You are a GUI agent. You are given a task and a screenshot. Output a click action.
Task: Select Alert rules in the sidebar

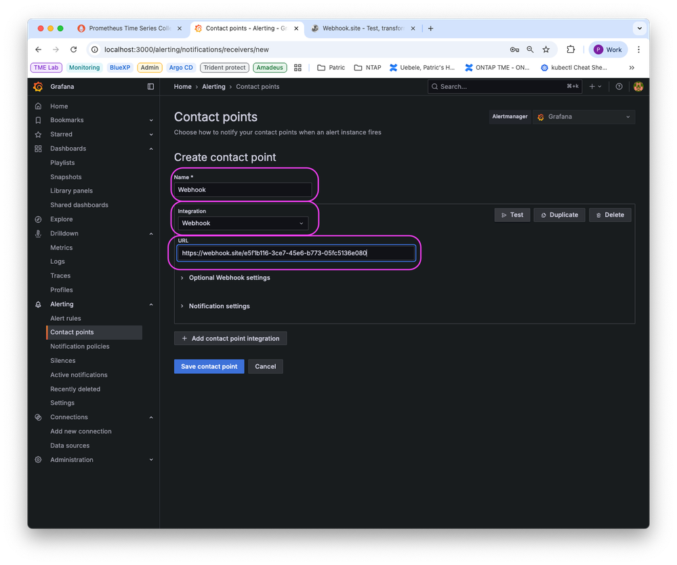[65, 318]
